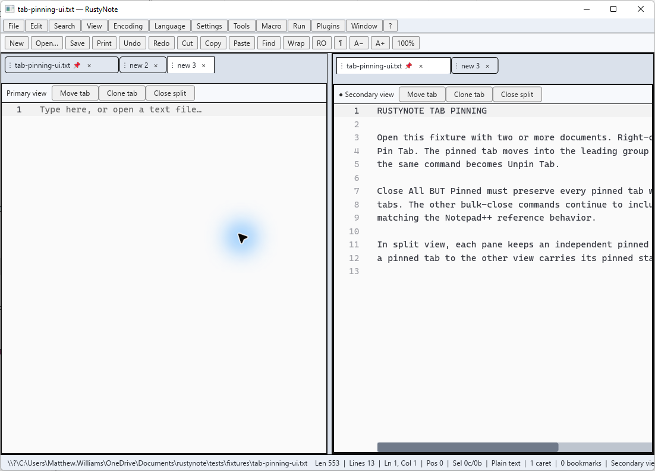Close the secondary view tab-pinning-ui.txt tab
Image resolution: width=655 pixels, height=471 pixels.
pyautogui.click(x=421, y=66)
